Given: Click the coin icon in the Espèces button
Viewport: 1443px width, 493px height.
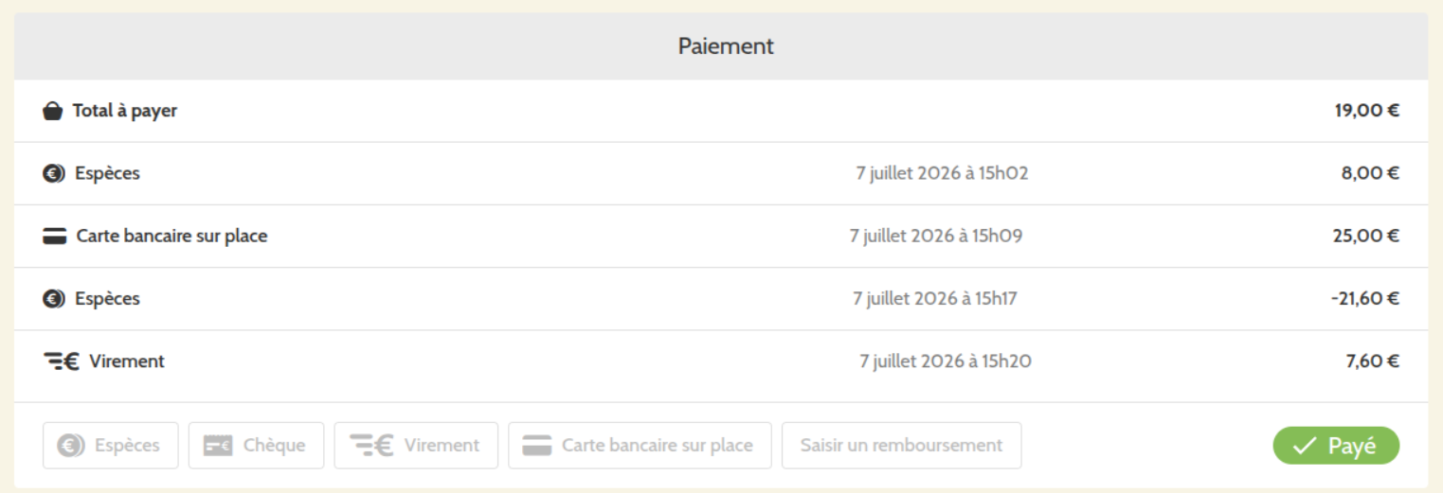Looking at the screenshot, I should 71,446.
